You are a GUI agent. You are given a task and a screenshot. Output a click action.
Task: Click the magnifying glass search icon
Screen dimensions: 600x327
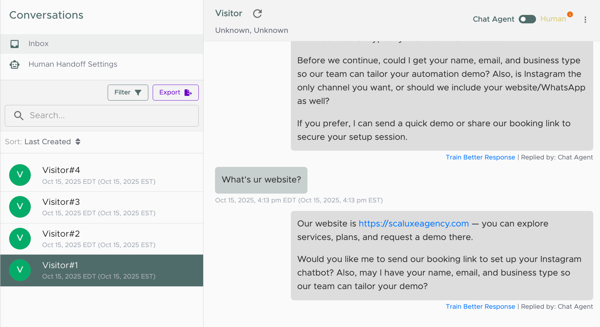(19, 116)
